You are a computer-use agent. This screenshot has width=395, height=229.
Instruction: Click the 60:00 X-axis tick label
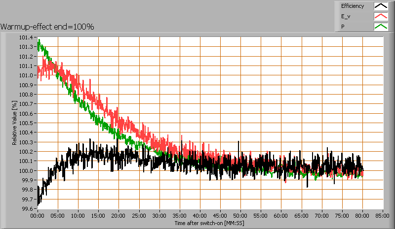pyautogui.click(x=281, y=216)
